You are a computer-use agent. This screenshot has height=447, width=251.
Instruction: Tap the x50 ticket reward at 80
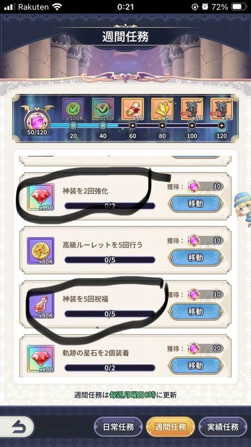pyautogui.click(x=162, y=110)
